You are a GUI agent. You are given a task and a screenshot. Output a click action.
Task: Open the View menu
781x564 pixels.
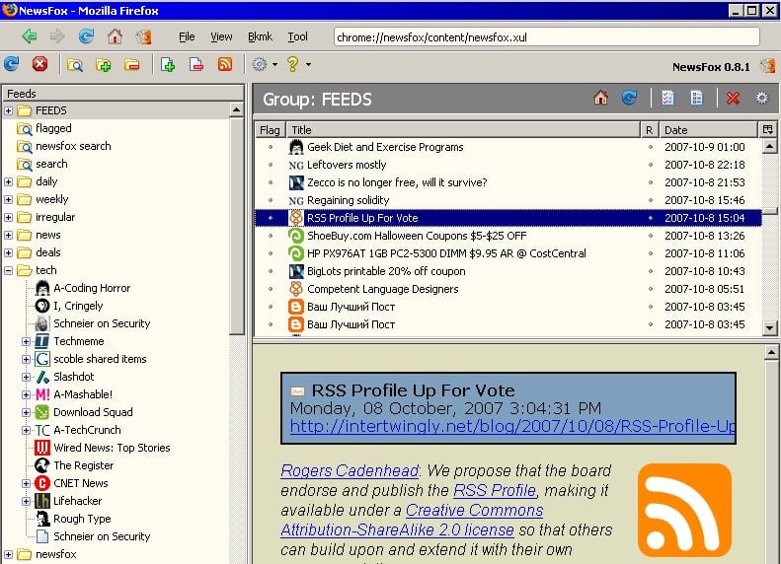[221, 36]
